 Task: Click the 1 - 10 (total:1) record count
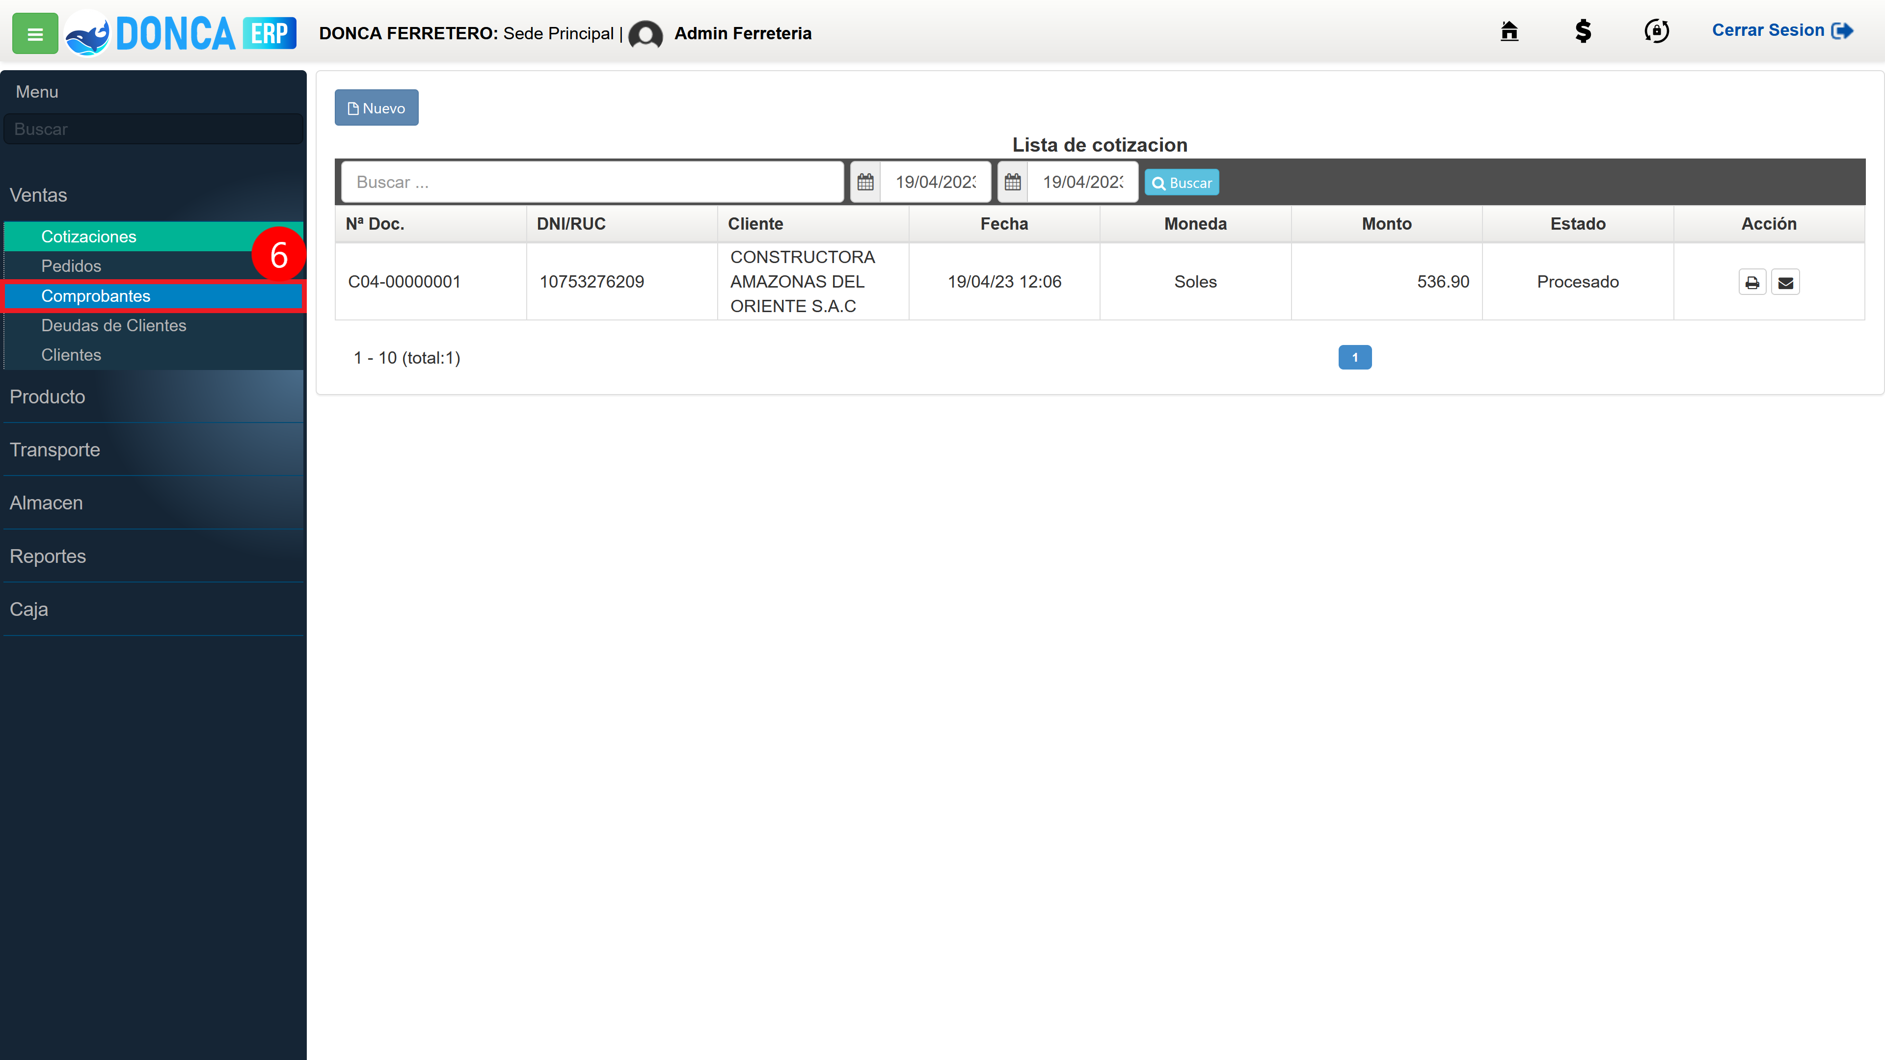click(x=407, y=358)
